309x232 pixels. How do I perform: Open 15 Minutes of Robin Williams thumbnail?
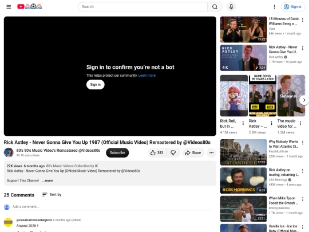(x=243, y=30)
